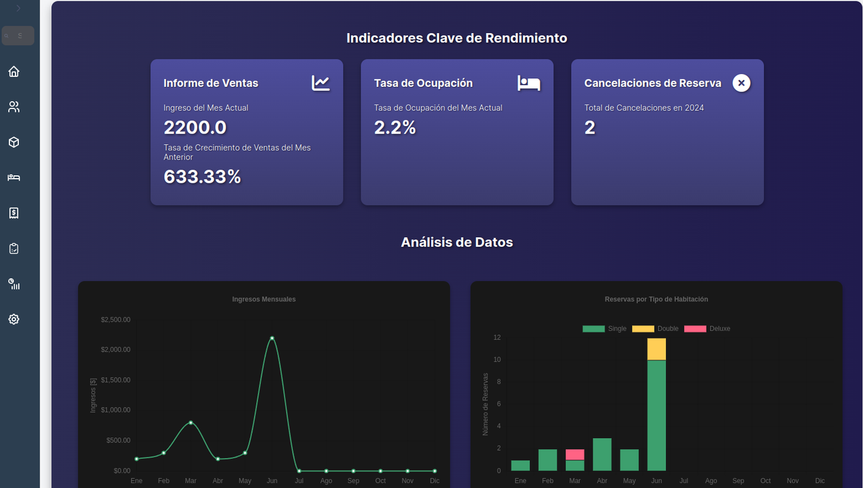Click the bed icon on Tasa de Ocupación card
The width and height of the screenshot is (863, 488).
point(529,83)
